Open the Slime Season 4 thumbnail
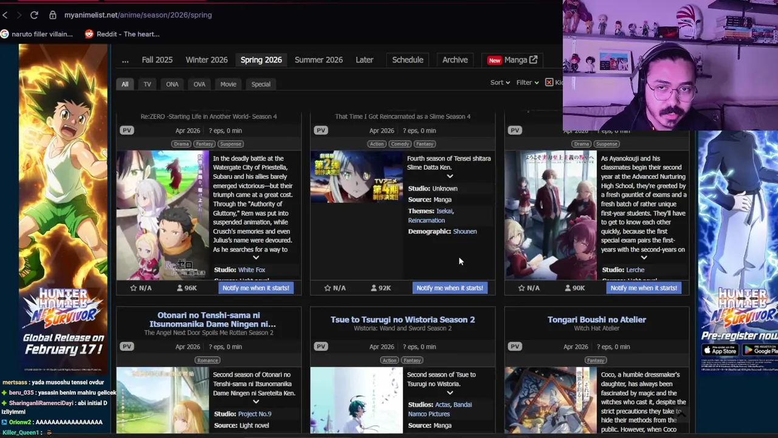 (x=356, y=176)
